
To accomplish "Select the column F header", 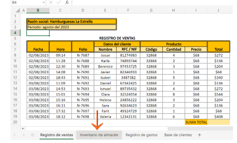I will tap(128, 10).
